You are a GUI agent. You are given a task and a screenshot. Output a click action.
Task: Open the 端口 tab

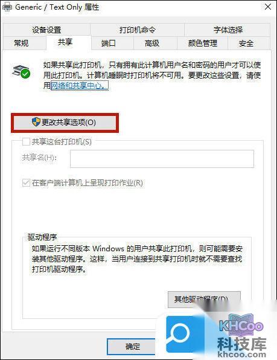point(109,43)
